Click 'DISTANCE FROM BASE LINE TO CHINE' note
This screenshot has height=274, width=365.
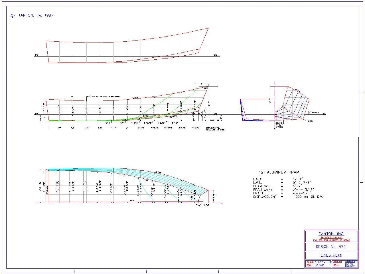(x=215, y=129)
